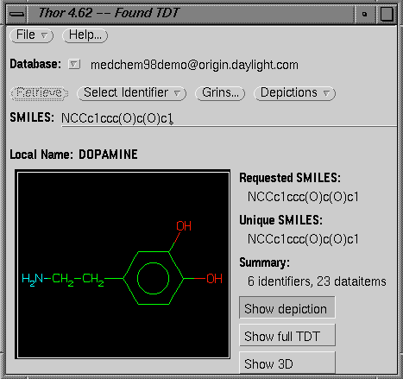Click the dimmed Retrieve button
The width and height of the screenshot is (403, 379).
point(39,93)
